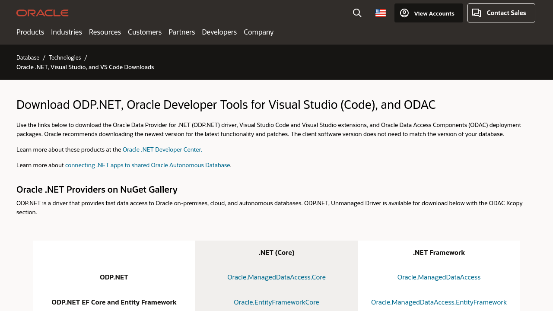
Task: Go to Database breadcrumb
Action: [x=28, y=57]
